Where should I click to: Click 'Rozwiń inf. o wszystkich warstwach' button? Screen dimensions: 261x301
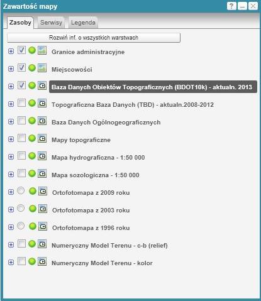[94, 38]
